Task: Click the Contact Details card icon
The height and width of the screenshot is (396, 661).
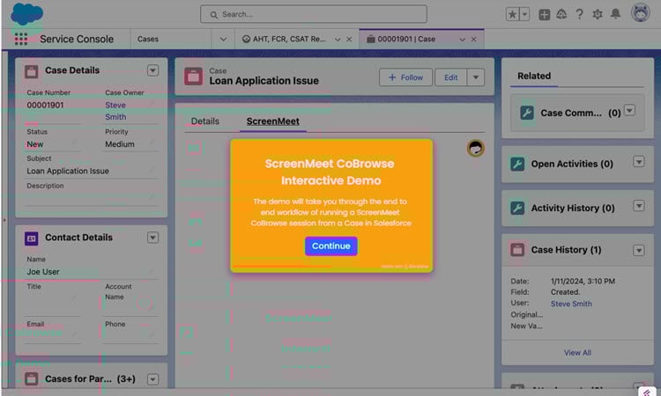Action: 31,238
